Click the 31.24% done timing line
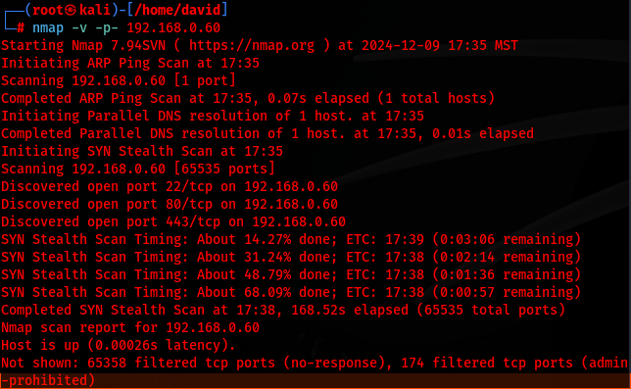This screenshot has width=631, height=389. (x=291, y=258)
